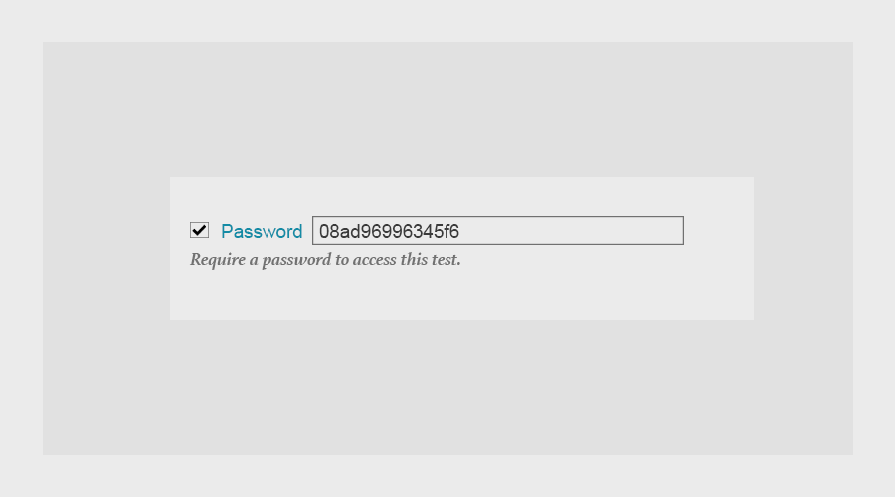
Task: Select the word "Require" in the helper text
Action: (x=218, y=260)
